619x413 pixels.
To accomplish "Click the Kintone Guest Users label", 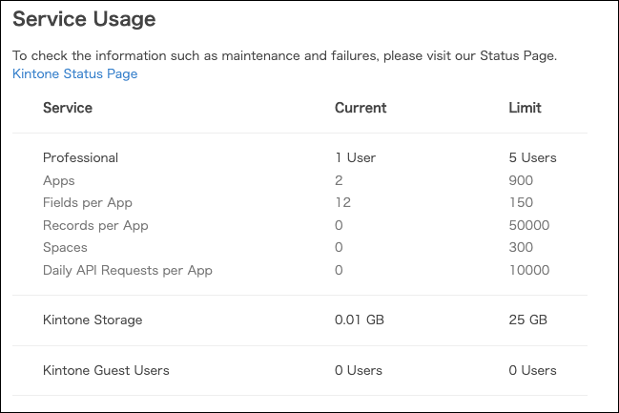I will [x=107, y=370].
